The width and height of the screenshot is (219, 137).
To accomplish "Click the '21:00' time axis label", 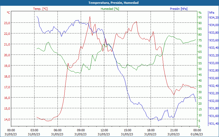I will tap(174, 130).
